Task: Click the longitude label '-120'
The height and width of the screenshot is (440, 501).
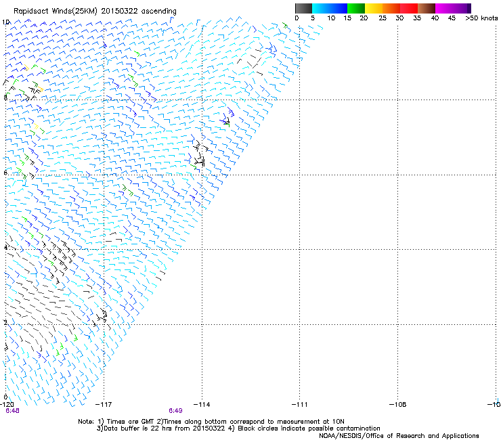Action: 7,405
